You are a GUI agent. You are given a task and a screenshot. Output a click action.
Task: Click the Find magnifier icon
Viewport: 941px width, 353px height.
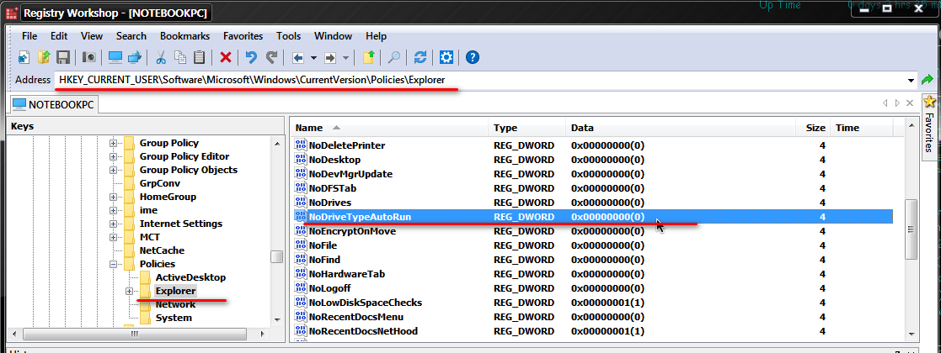393,57
